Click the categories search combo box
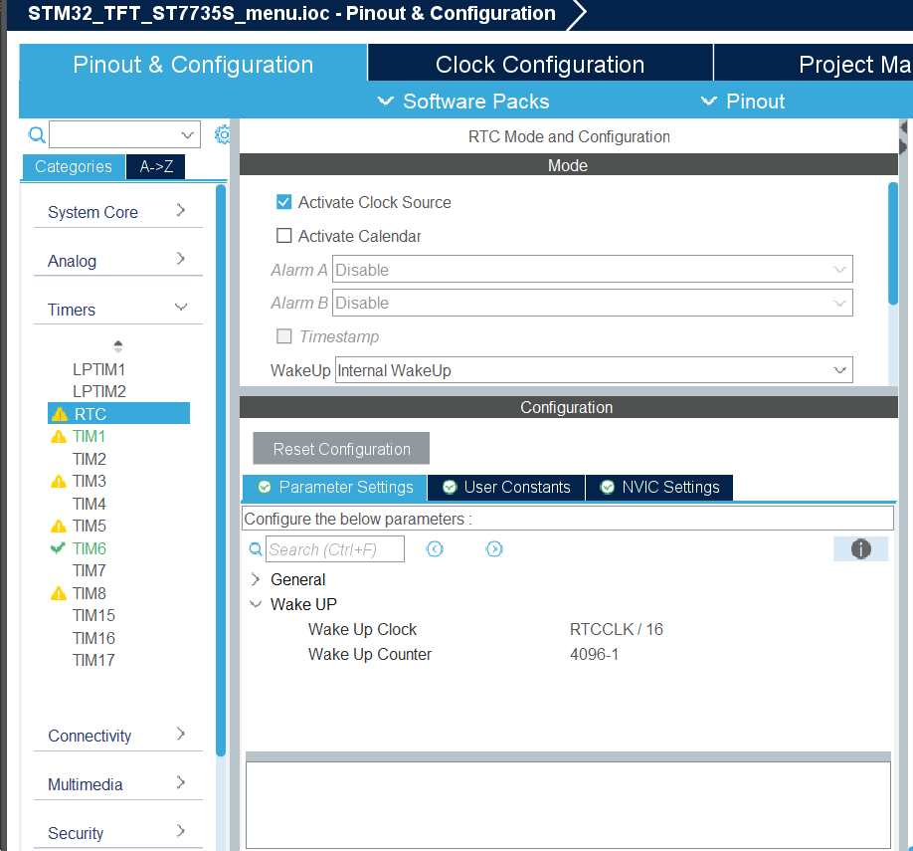913x851 pixels. tap(124, 134)
